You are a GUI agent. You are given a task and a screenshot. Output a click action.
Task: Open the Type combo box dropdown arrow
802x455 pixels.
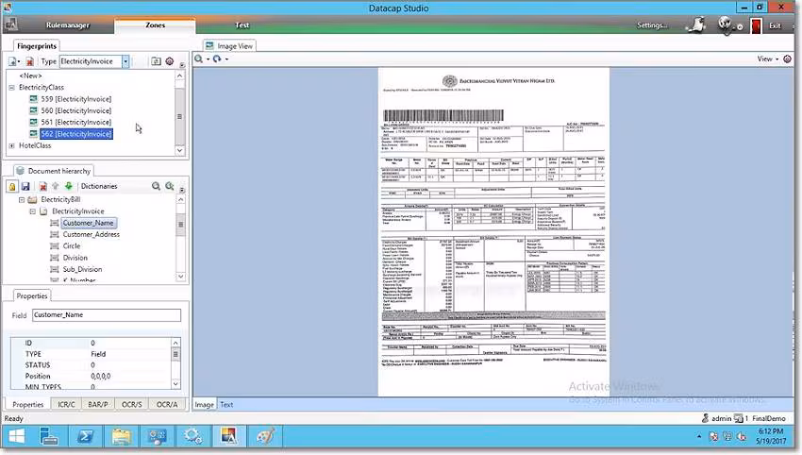coord(125,61)
